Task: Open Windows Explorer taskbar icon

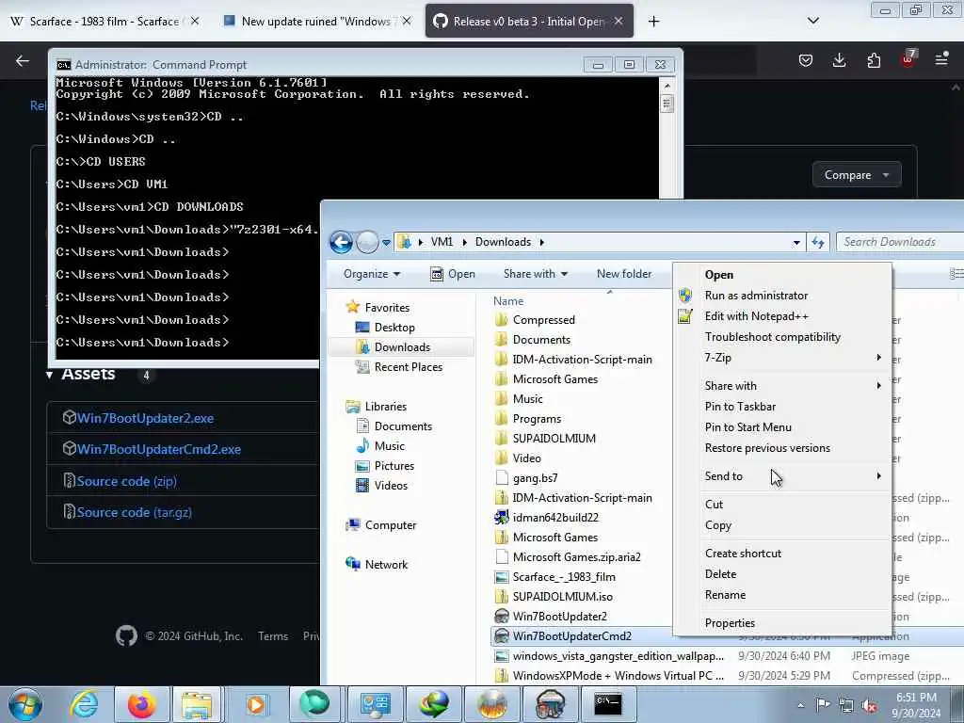Action: click(x=197, y=704)
